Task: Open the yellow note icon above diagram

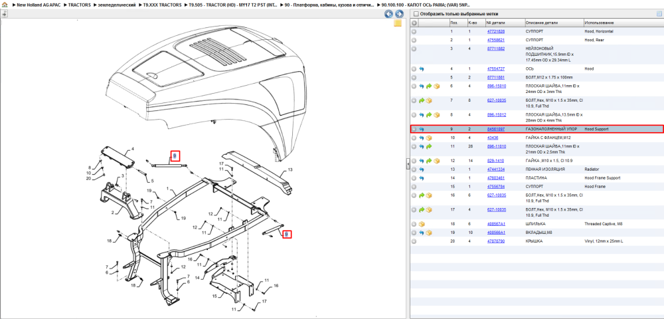Action: 398,23
